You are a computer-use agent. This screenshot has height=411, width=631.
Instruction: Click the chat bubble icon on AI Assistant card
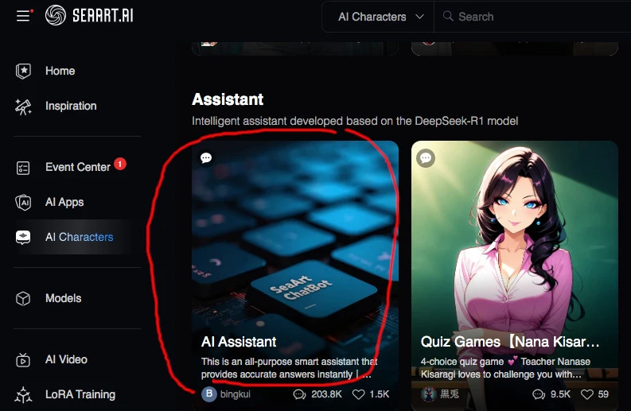(x=206, y=158)
